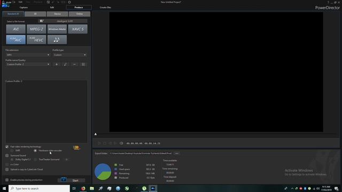Image resolution: width=342 pixels, height=192 pixels.
Task: Open the Device output tab
Action: click(x=57, y=14)
